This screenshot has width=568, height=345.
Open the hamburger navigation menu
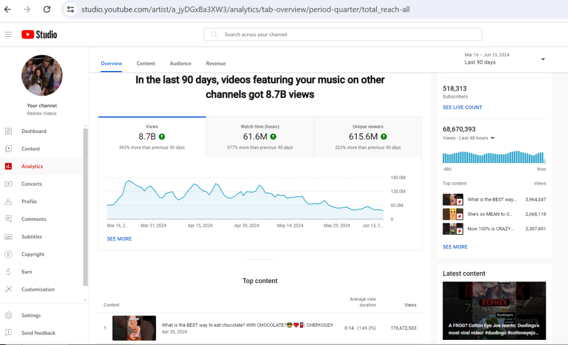pyautogui.click(x=9, y=35)
